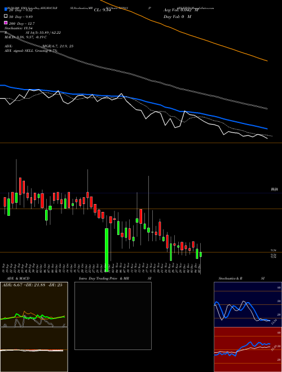
Task: Select the '50 Day - 9.89' legend text
Action: pos(21,16)
